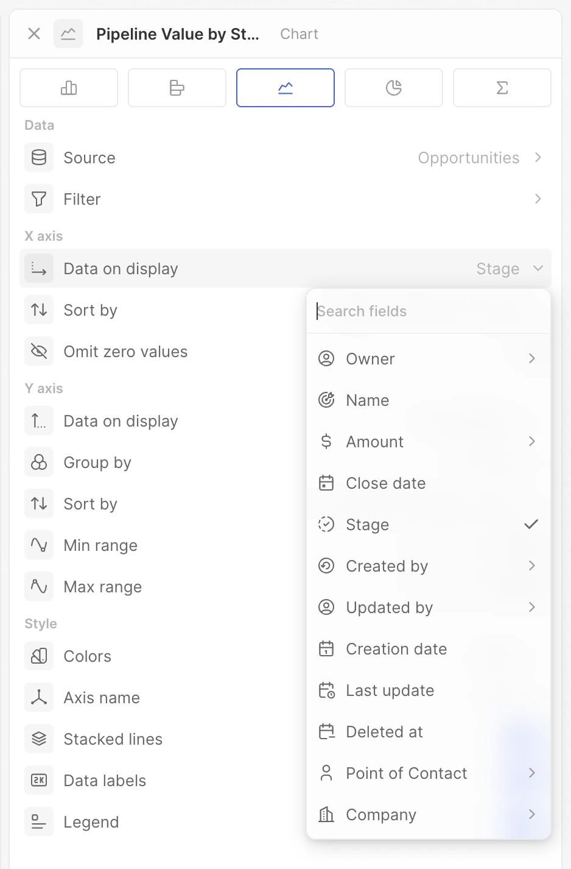
Task: Click the Stacked lines layers icon
Action: click(x=39, y=739)
